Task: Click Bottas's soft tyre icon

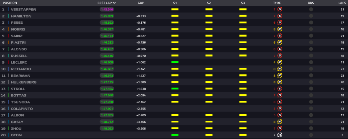Action: [280, 95]
